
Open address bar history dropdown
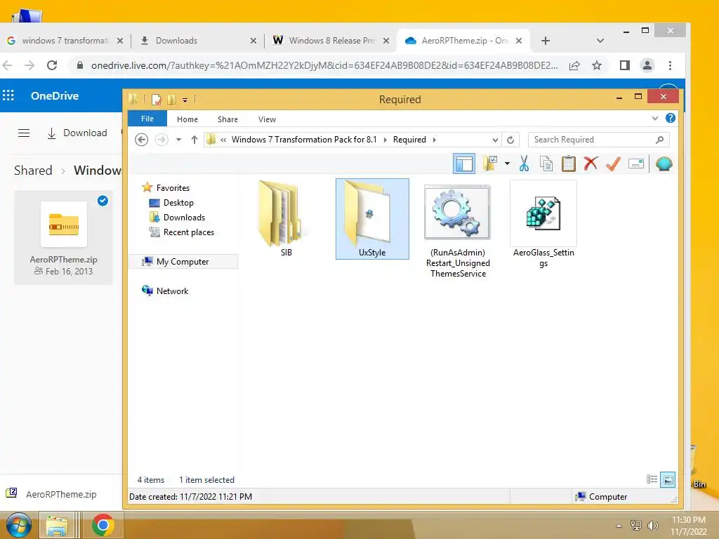pos(495,140)
